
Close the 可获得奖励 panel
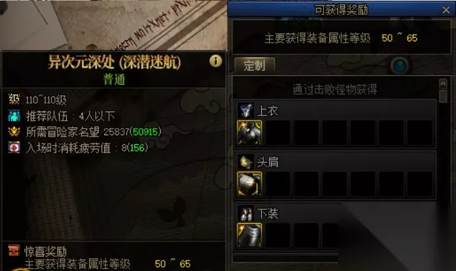point(446,10)
